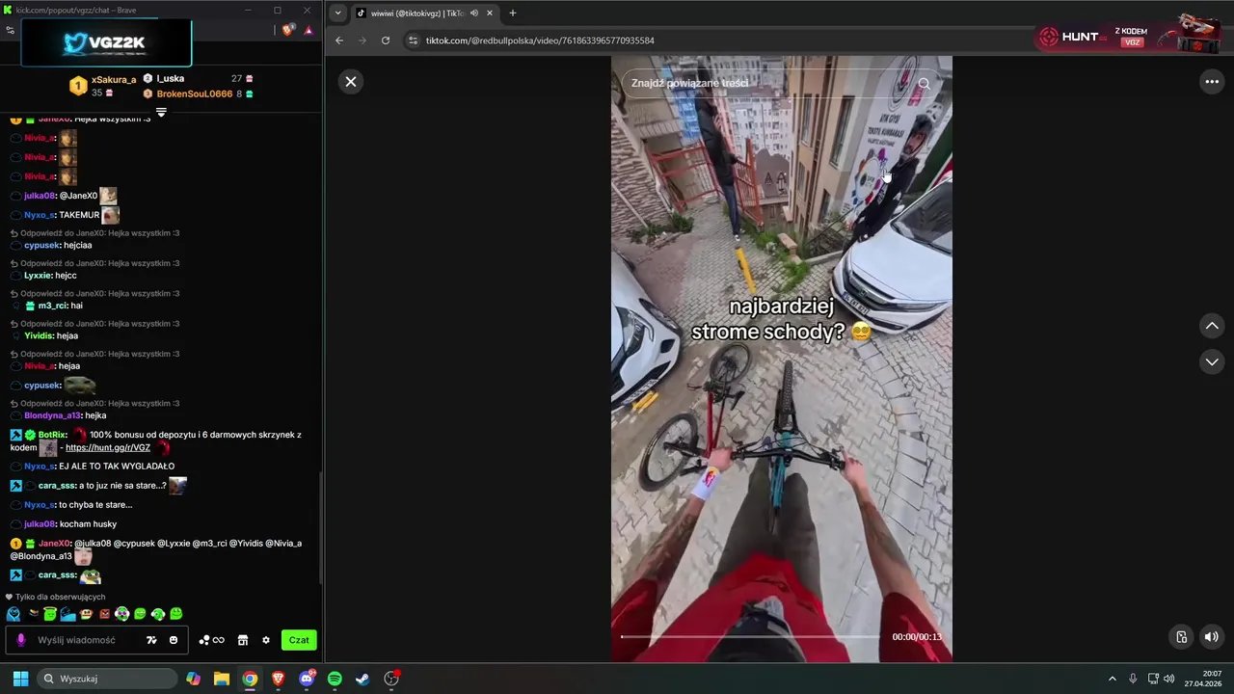Mute the TikTok video with speaker button
Image resolution: width=1234 pixels, height=694 pixels.
[1211, 636]
